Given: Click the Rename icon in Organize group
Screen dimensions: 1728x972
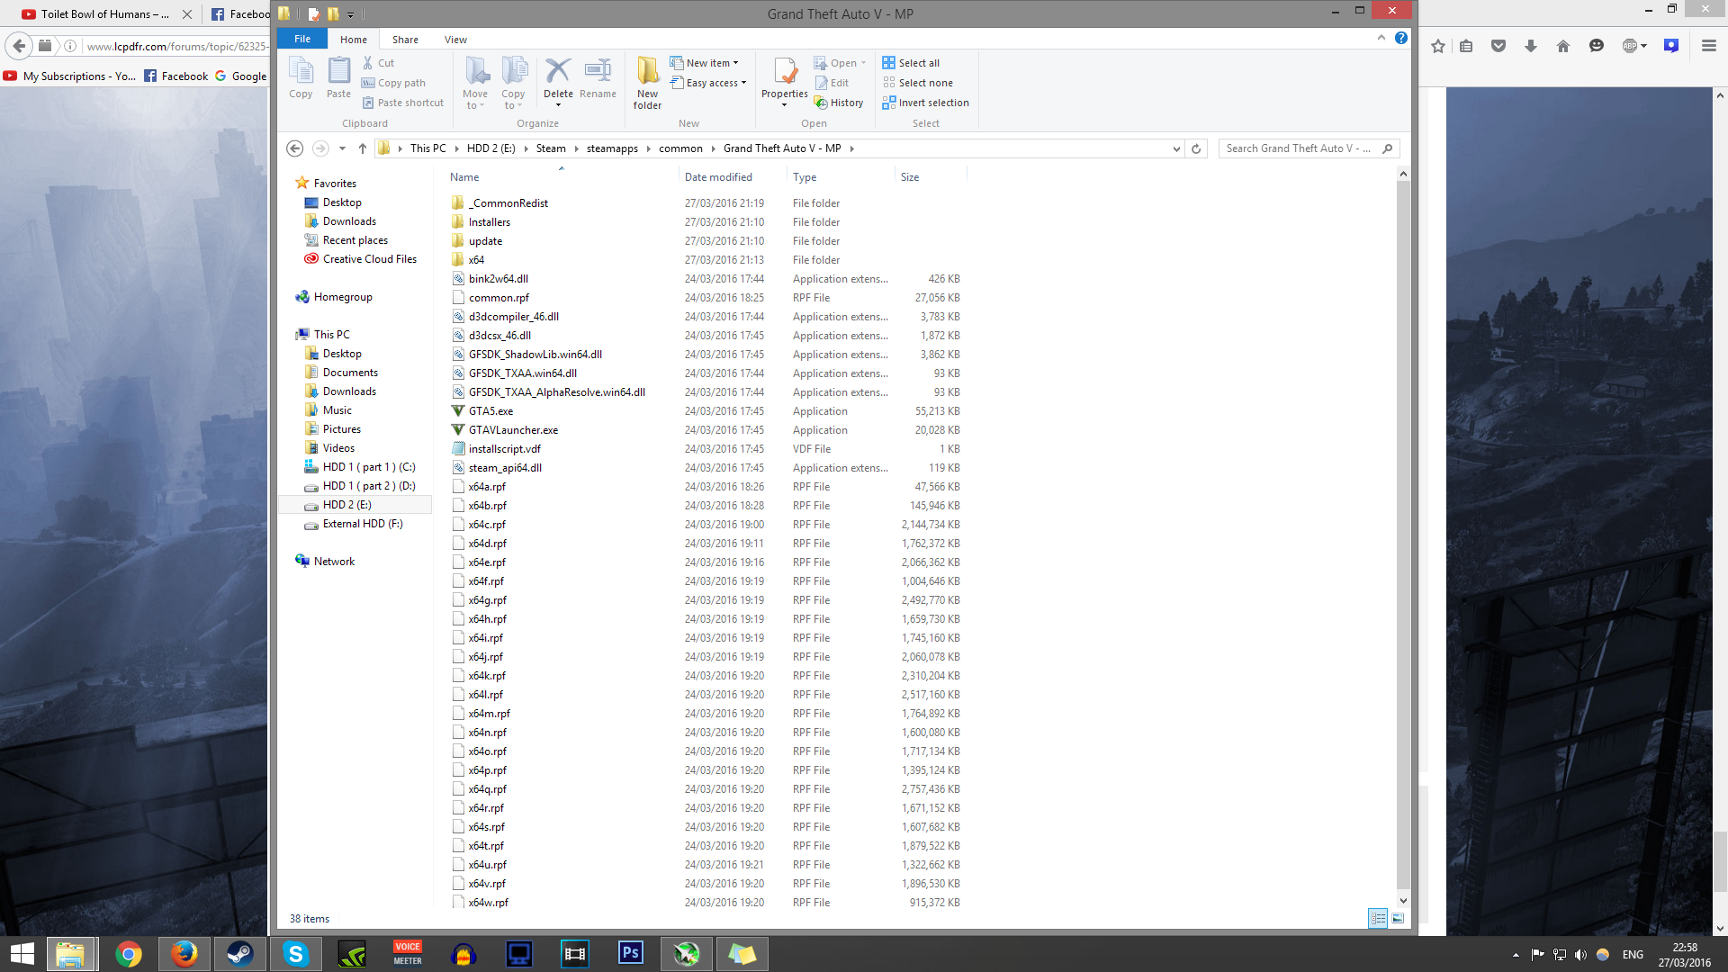Looking at the screenshot, I should pos(598,72).
